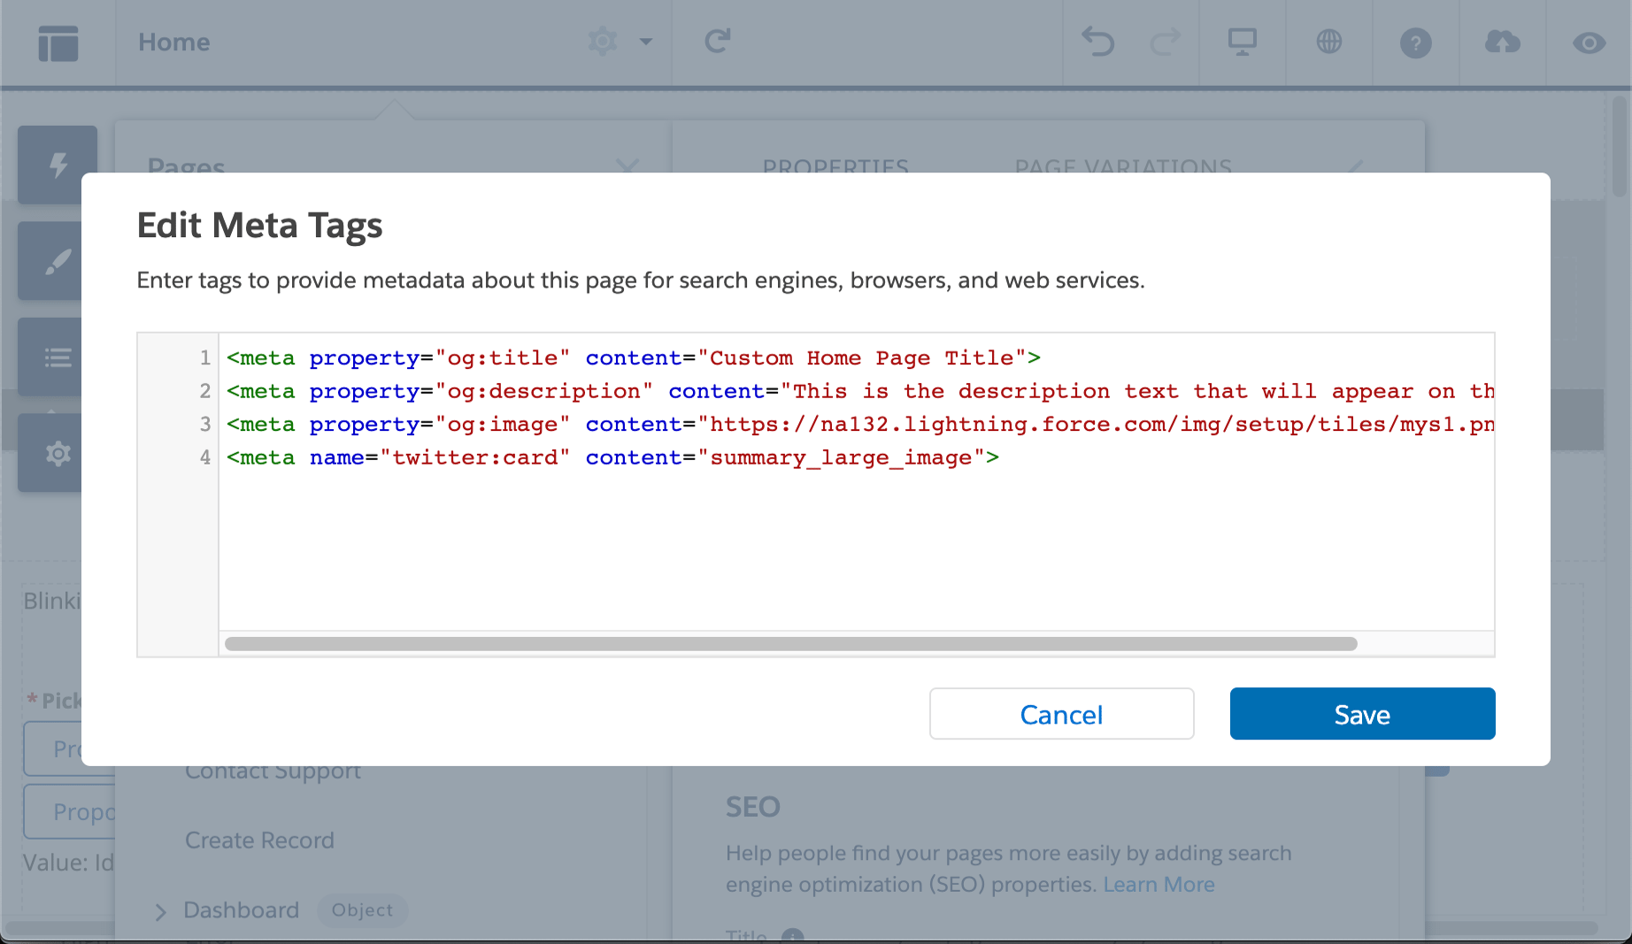Click the Undo arrow icon
Viewport: 1632px width, 944px height.
point(1097,42)
